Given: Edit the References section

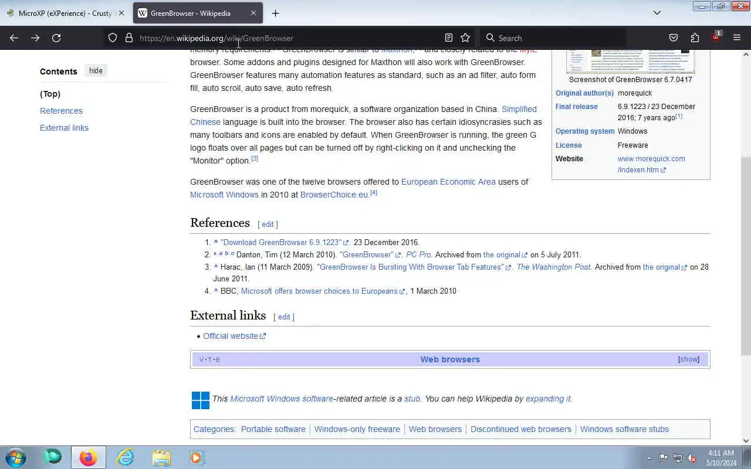Looking at the screenshot, I should (x=268, y=225).
